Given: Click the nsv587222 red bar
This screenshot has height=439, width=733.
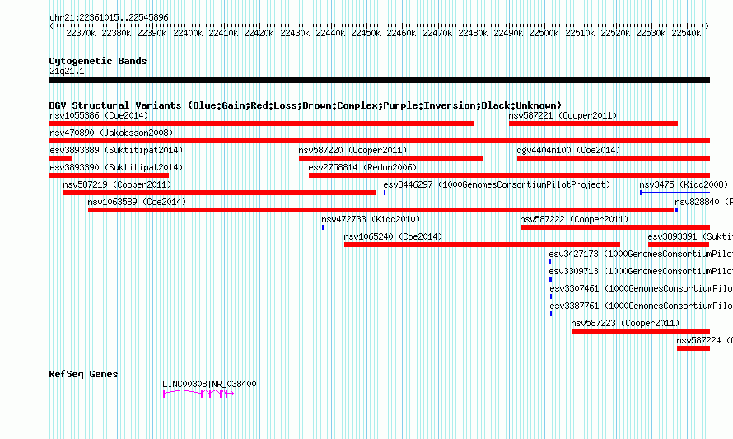Looking at the screenshot, I should pyautogui.click(x=615, y=227).
